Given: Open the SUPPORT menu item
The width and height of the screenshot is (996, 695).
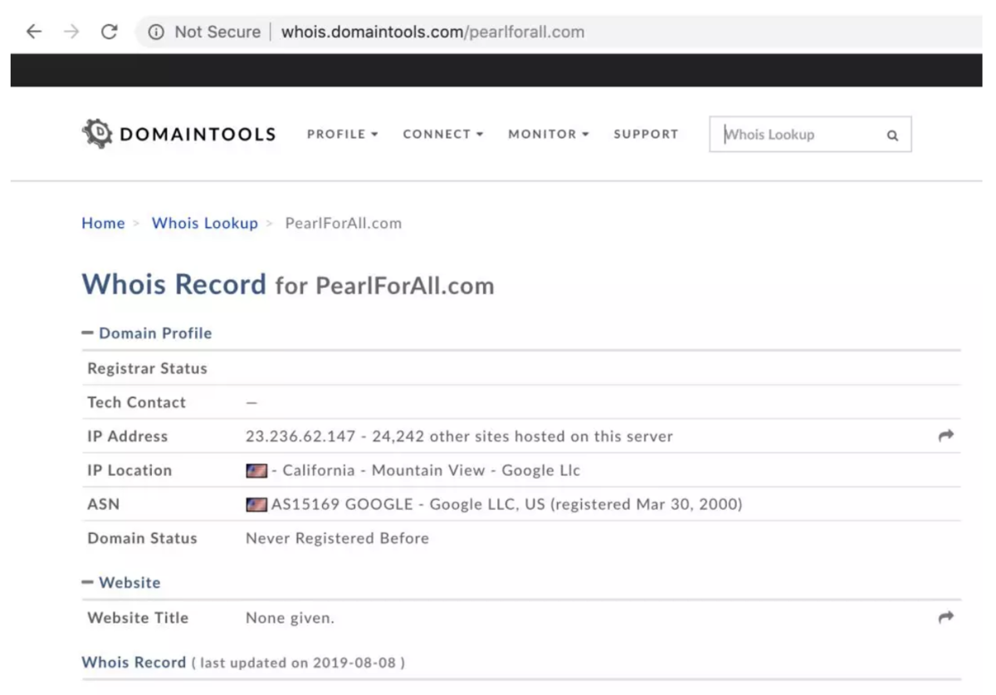Looking at the screenshot, I should [646, 134].
